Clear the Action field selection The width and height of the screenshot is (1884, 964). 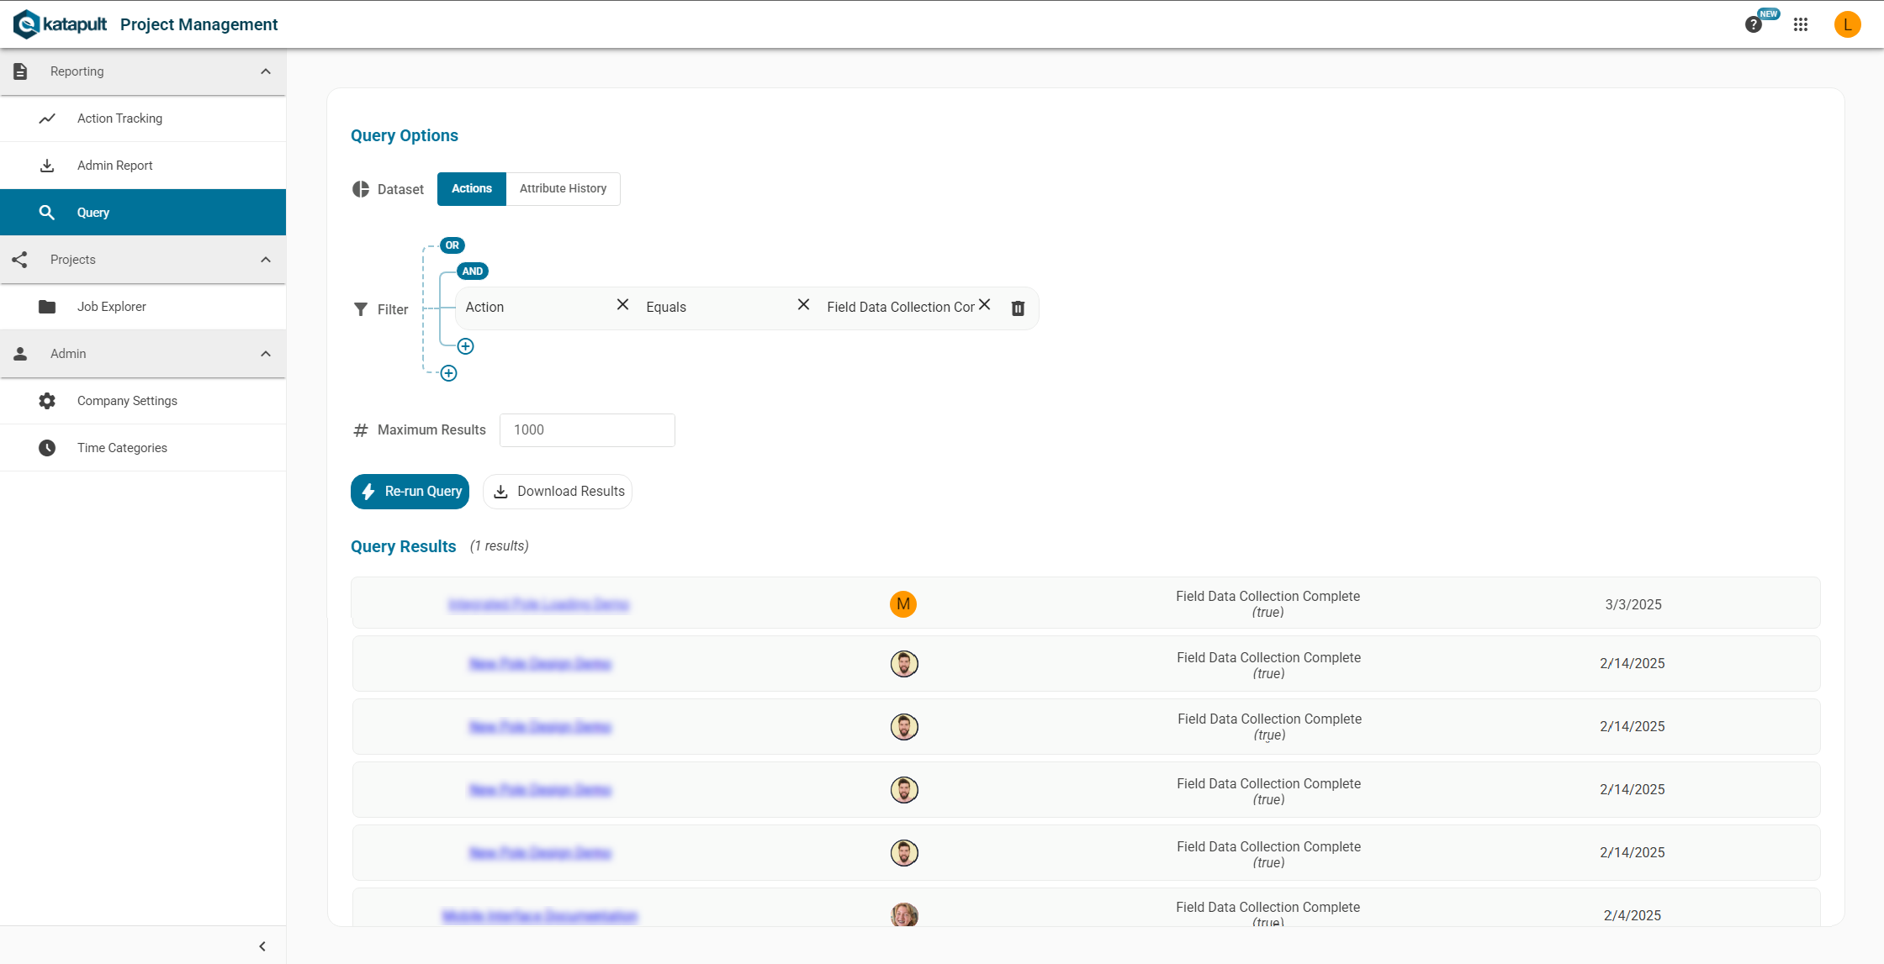point(622,305)
